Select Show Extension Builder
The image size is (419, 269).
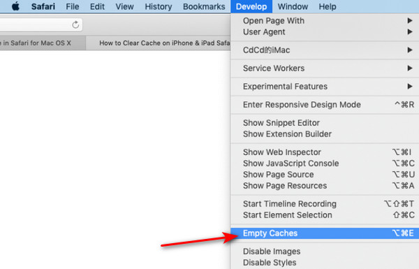point(325,134)
